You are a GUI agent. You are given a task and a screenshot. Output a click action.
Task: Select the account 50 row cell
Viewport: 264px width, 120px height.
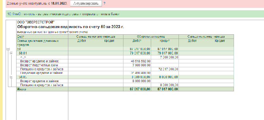tap(42, 49)
